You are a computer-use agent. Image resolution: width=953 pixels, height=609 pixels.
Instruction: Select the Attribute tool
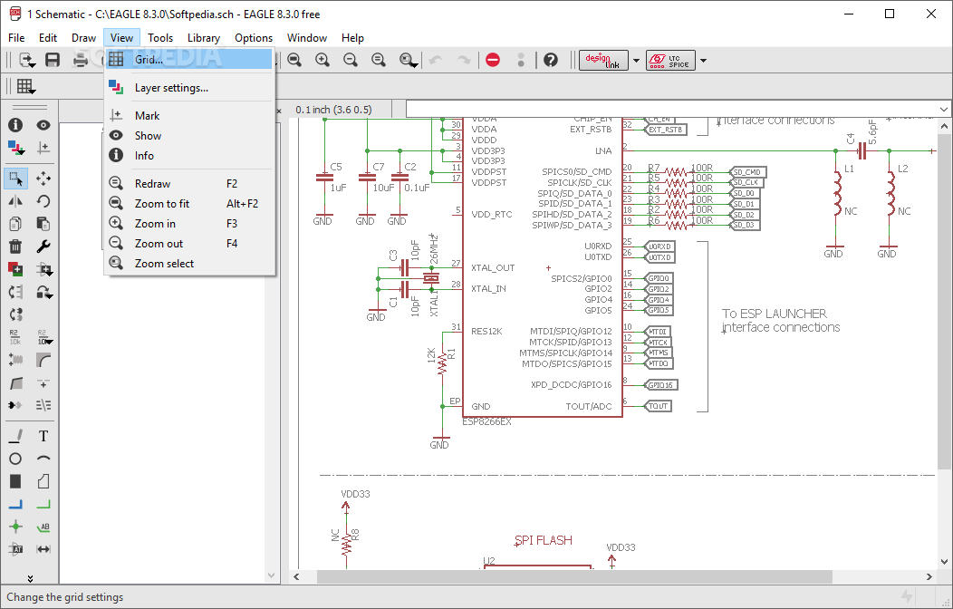(15, 549)
